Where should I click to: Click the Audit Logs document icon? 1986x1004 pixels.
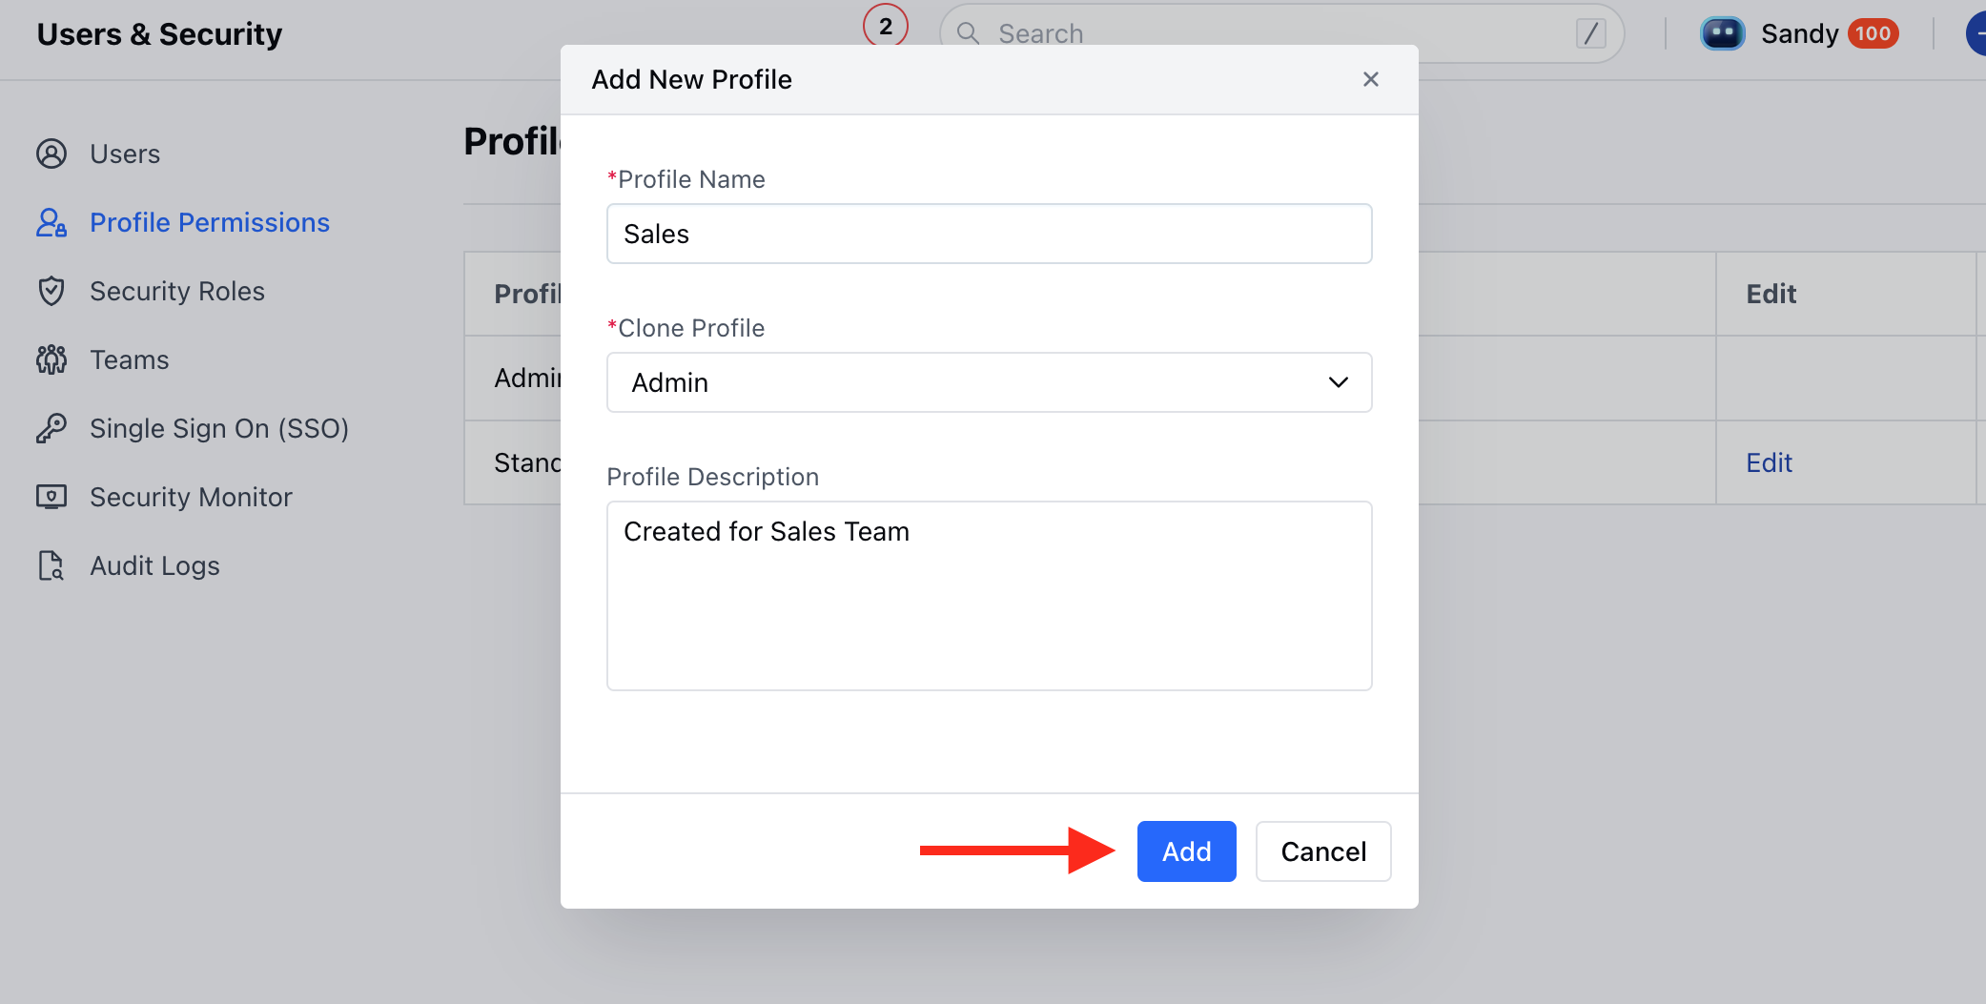[51, 565]
